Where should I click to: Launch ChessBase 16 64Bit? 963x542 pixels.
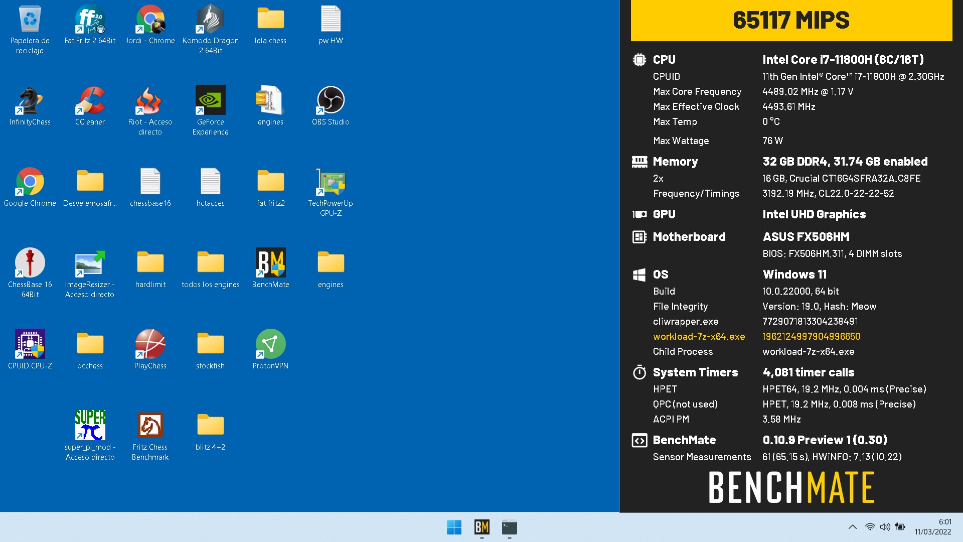click(x=30, y=273)
